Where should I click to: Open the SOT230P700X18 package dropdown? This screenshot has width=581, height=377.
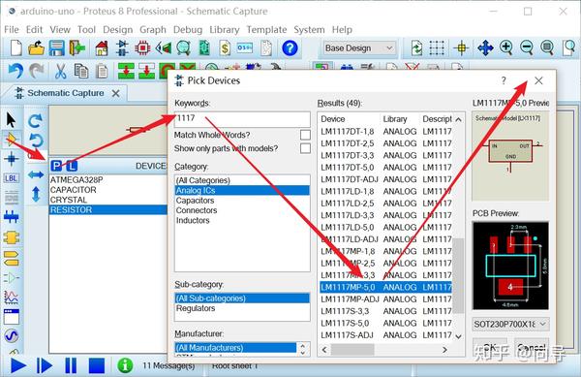(x=510, y=325)
